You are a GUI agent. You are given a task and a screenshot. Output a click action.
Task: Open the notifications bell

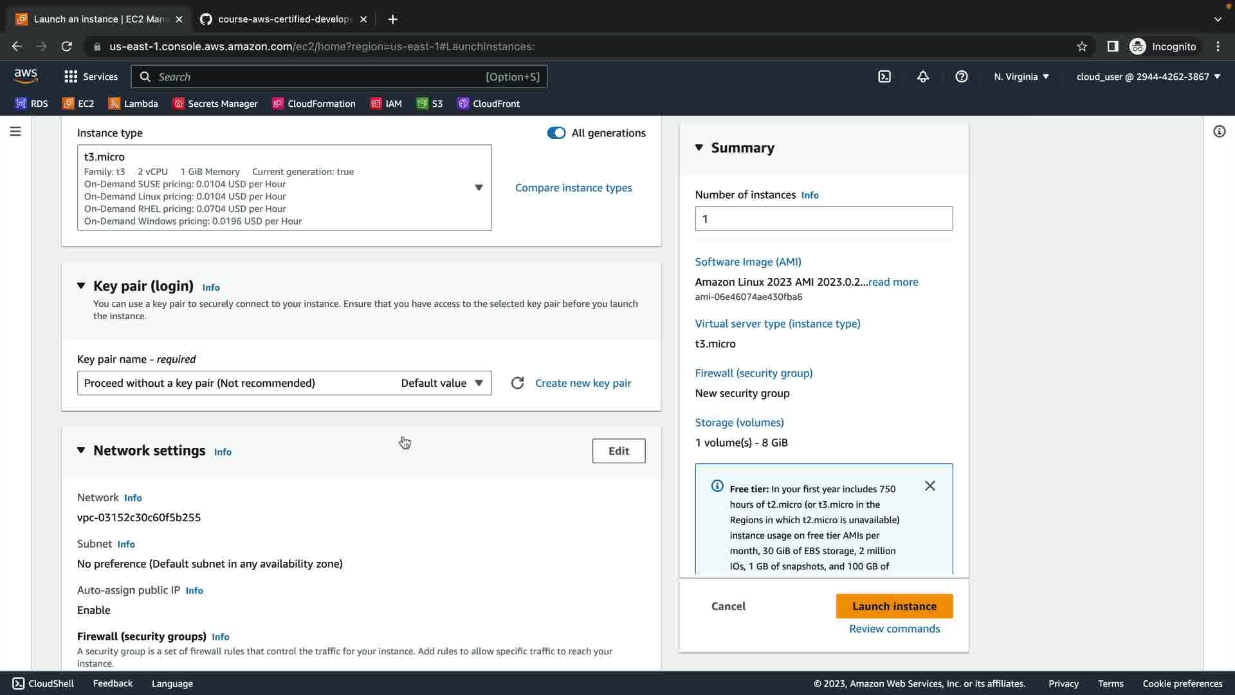923,77
